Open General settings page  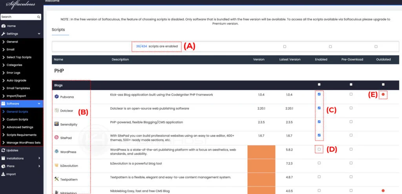(x=12, y=42)
